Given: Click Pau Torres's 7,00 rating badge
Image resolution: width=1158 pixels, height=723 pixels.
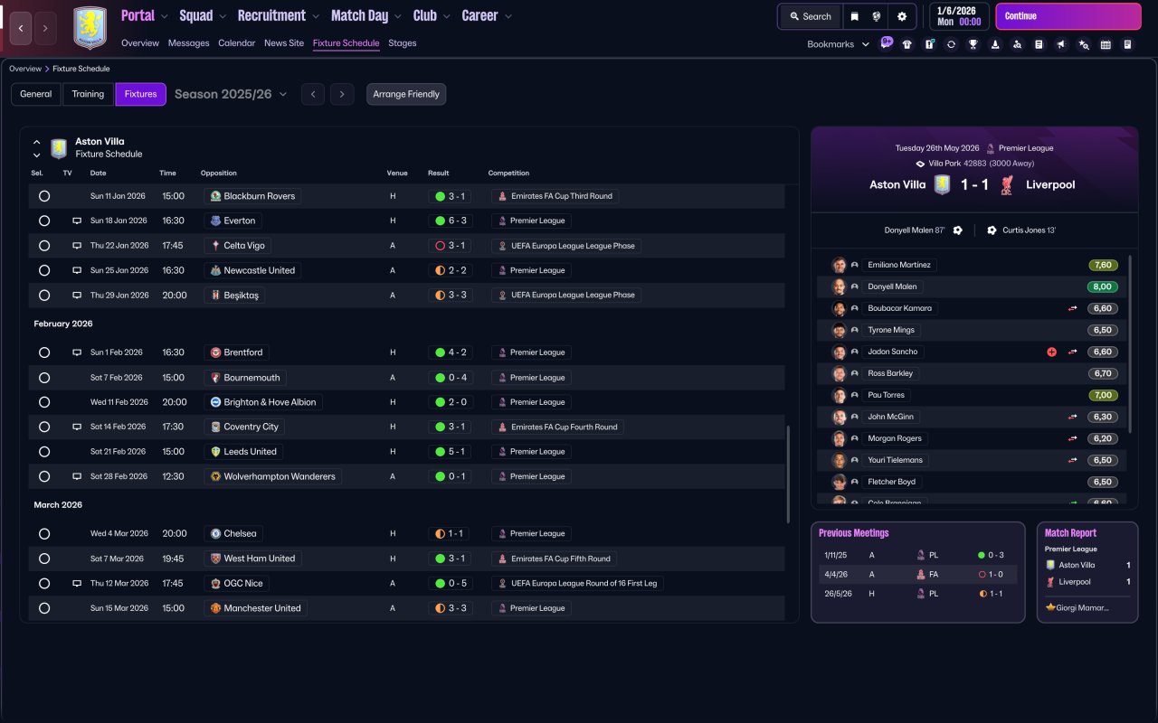Looking at the screenshot, I should [x=1103, y=395].
